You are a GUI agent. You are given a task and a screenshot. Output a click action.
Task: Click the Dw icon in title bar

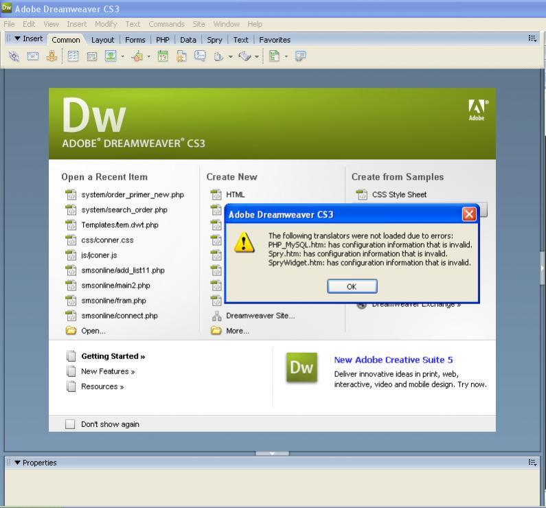(7, 8)
